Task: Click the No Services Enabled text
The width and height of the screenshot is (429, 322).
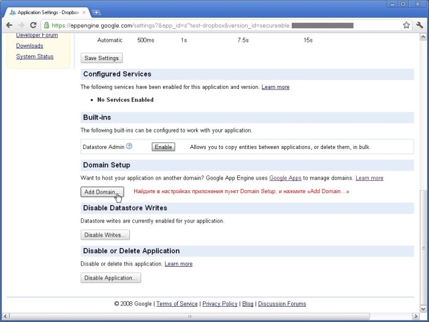Action: pos(125,100)
